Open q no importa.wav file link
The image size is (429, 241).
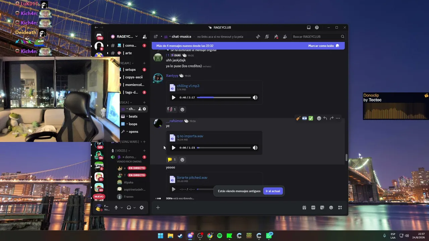190,136
